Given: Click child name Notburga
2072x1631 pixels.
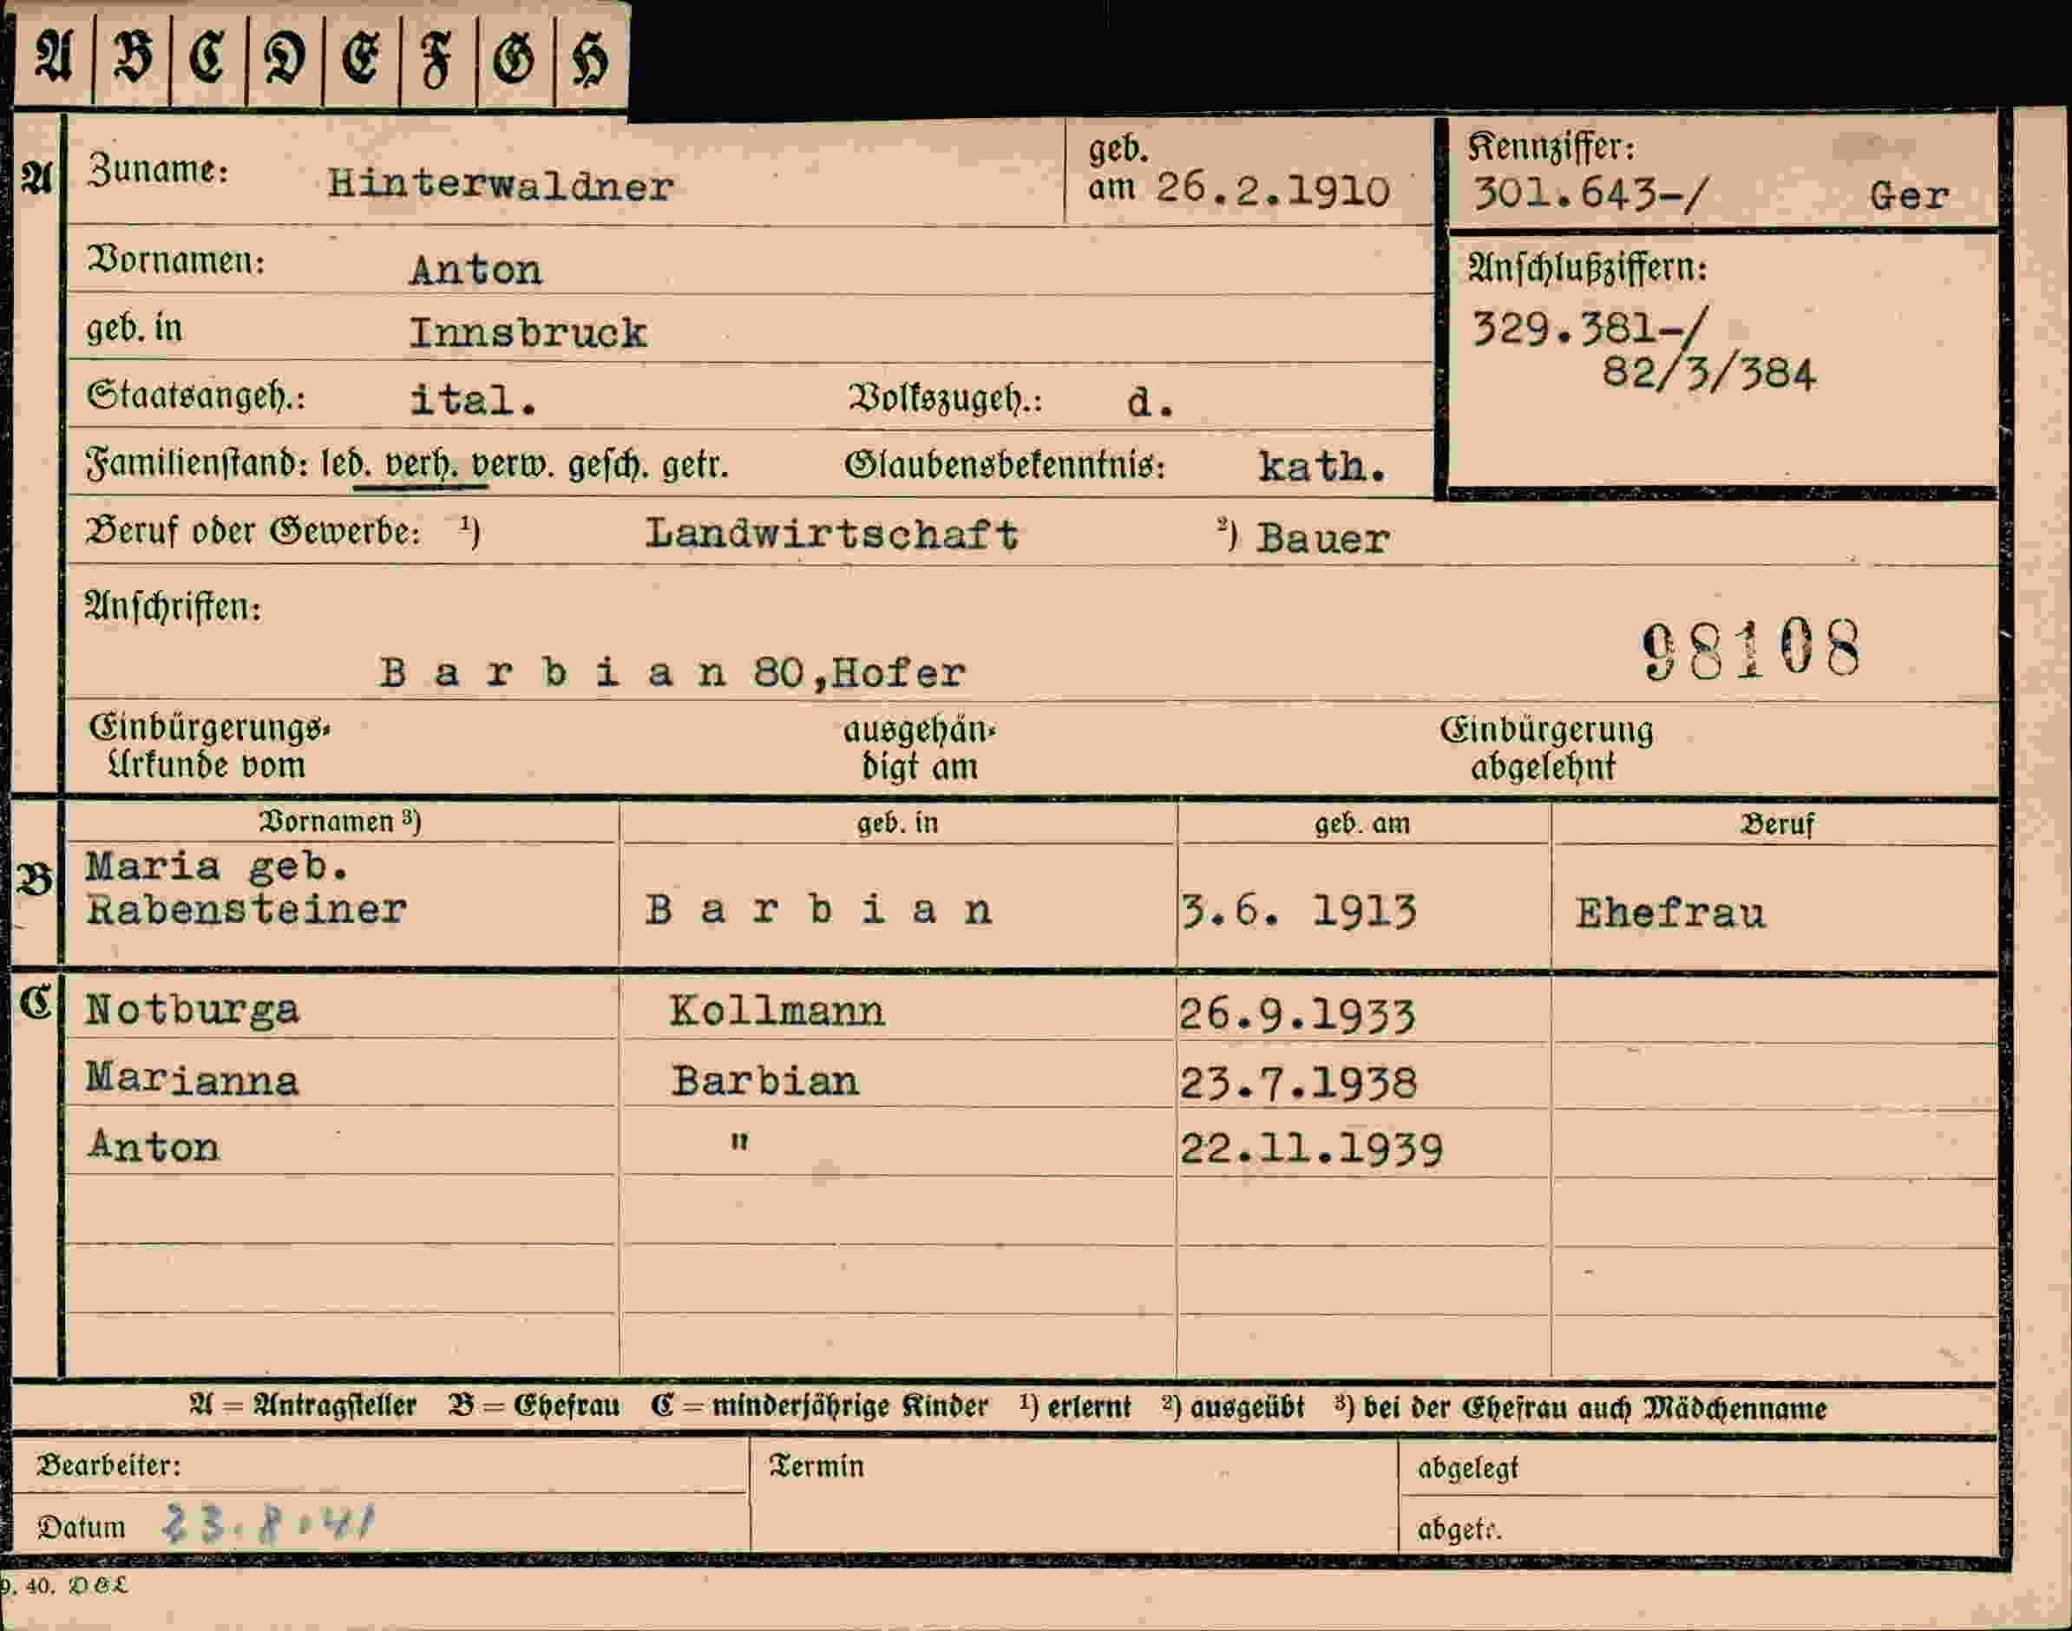Looking at the screenshot, I should tap(192, 1011).
